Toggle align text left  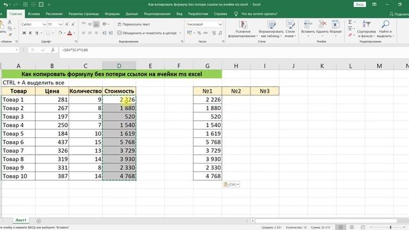click(84, 33)
